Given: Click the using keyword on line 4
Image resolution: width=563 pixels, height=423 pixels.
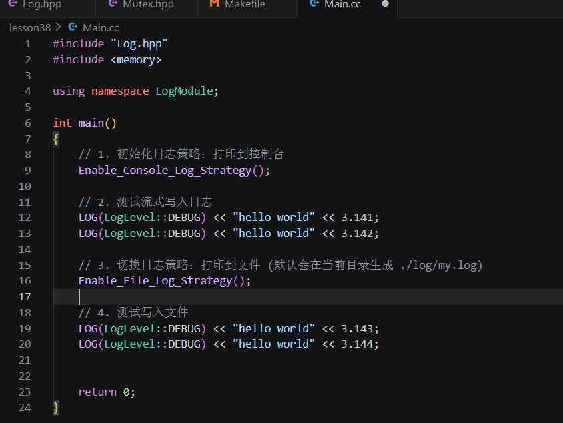Looking at the screenshot, I should 69,91.
